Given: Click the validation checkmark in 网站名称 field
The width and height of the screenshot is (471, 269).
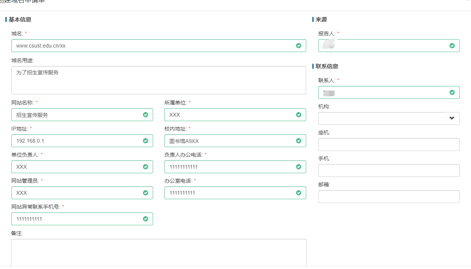Looking at the screenshot, I should click(x=146, y=115).
